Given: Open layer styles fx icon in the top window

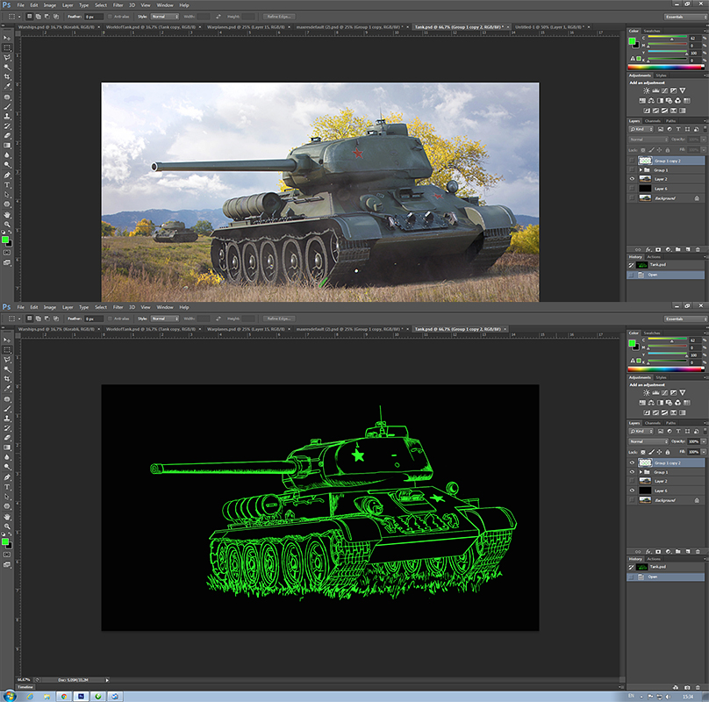Looking at the screenshot, I should tap(648, 249).
